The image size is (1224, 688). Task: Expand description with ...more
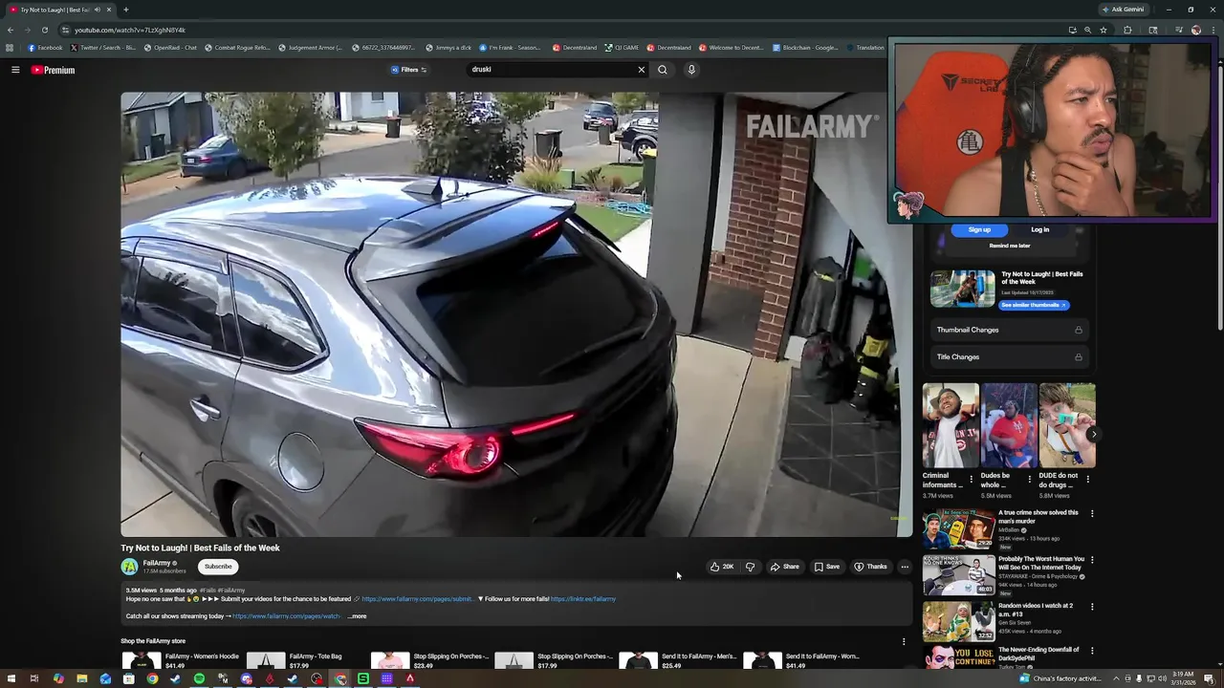click(x=357, y=616)
